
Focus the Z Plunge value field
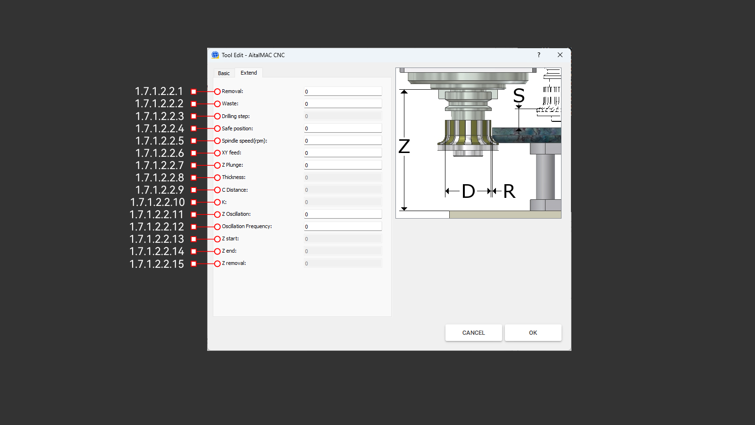(x=343, y=165)
